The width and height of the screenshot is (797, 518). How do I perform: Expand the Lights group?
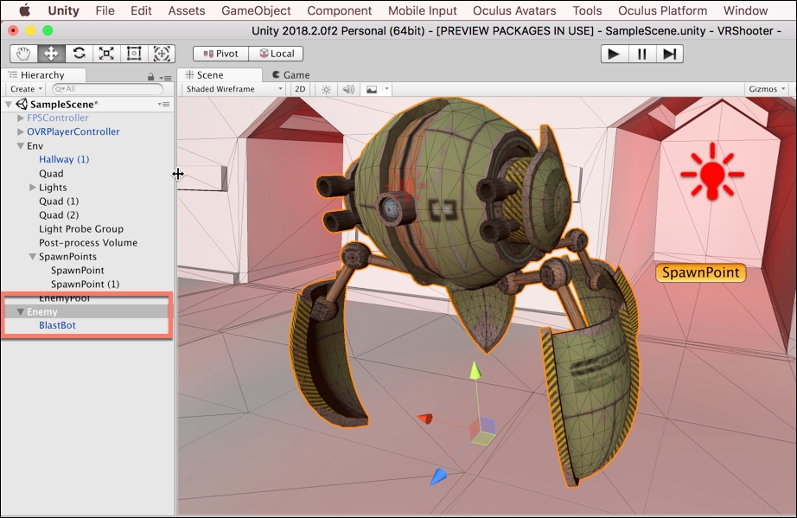click(33, 188)
